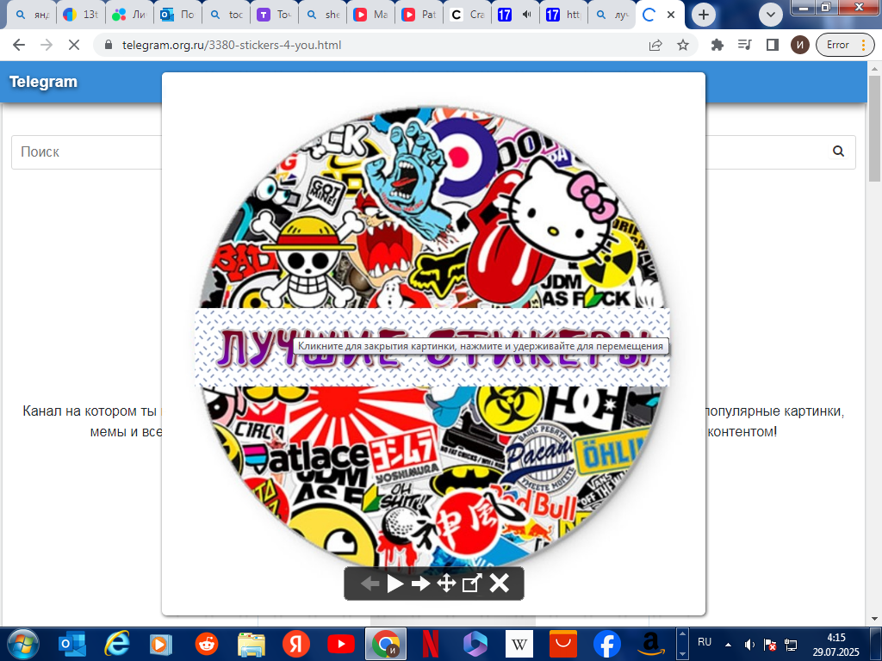Screen dimensions: 882x661
Task: Open a new browser tab
Action: 703,15
